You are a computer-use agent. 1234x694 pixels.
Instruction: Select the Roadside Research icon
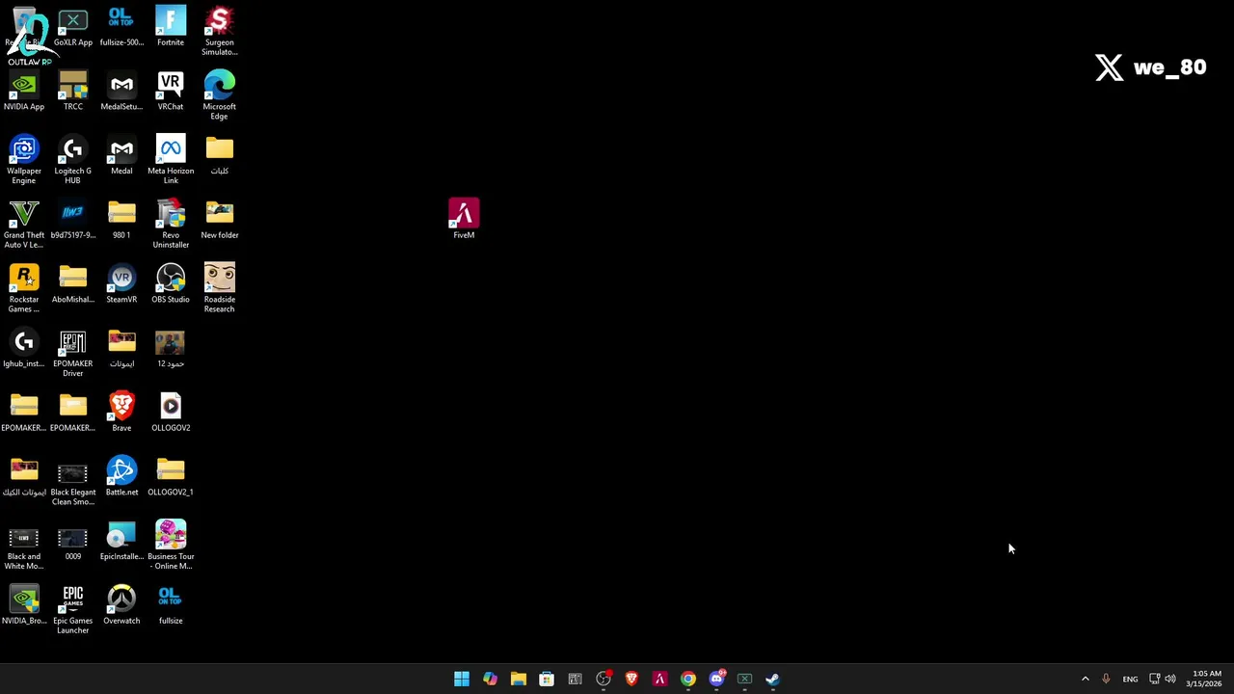pos(219,288)
